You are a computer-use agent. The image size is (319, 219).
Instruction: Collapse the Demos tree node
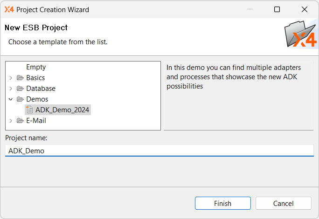pos(11,99)
